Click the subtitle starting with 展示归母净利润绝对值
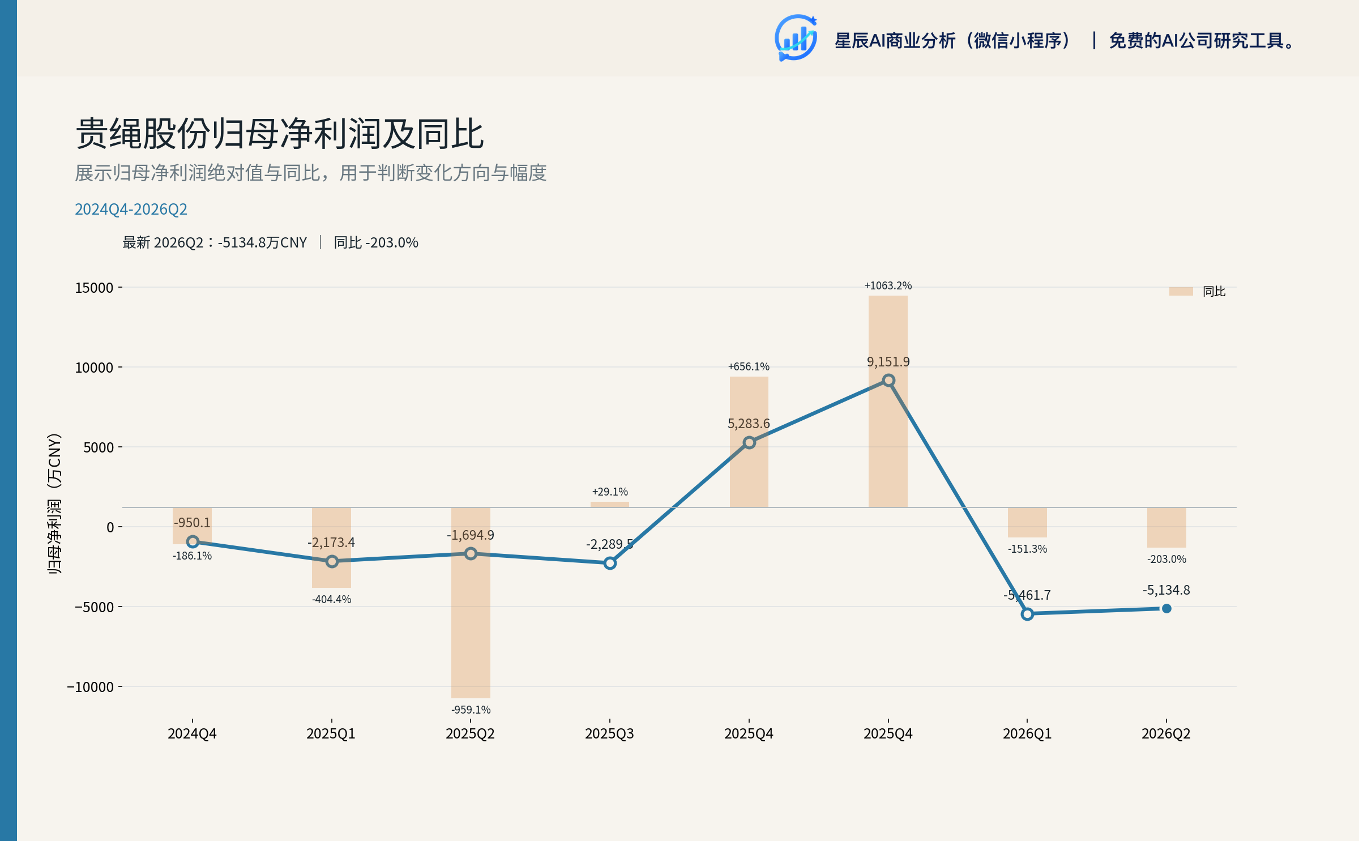 click(311, 173)
